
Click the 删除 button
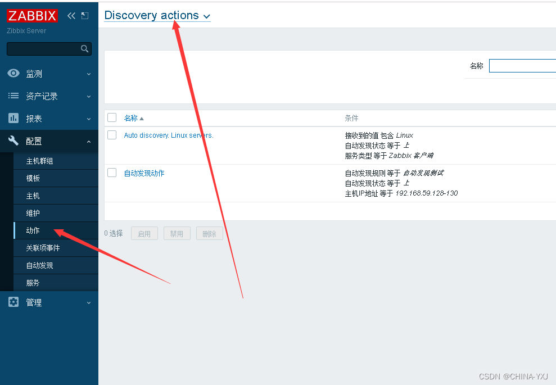(x=210, y=234)
